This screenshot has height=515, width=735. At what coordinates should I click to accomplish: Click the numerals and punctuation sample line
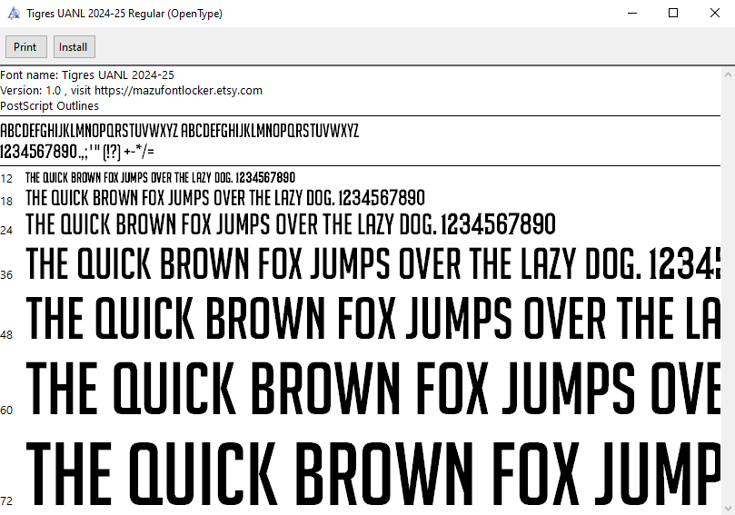[77, 150]
